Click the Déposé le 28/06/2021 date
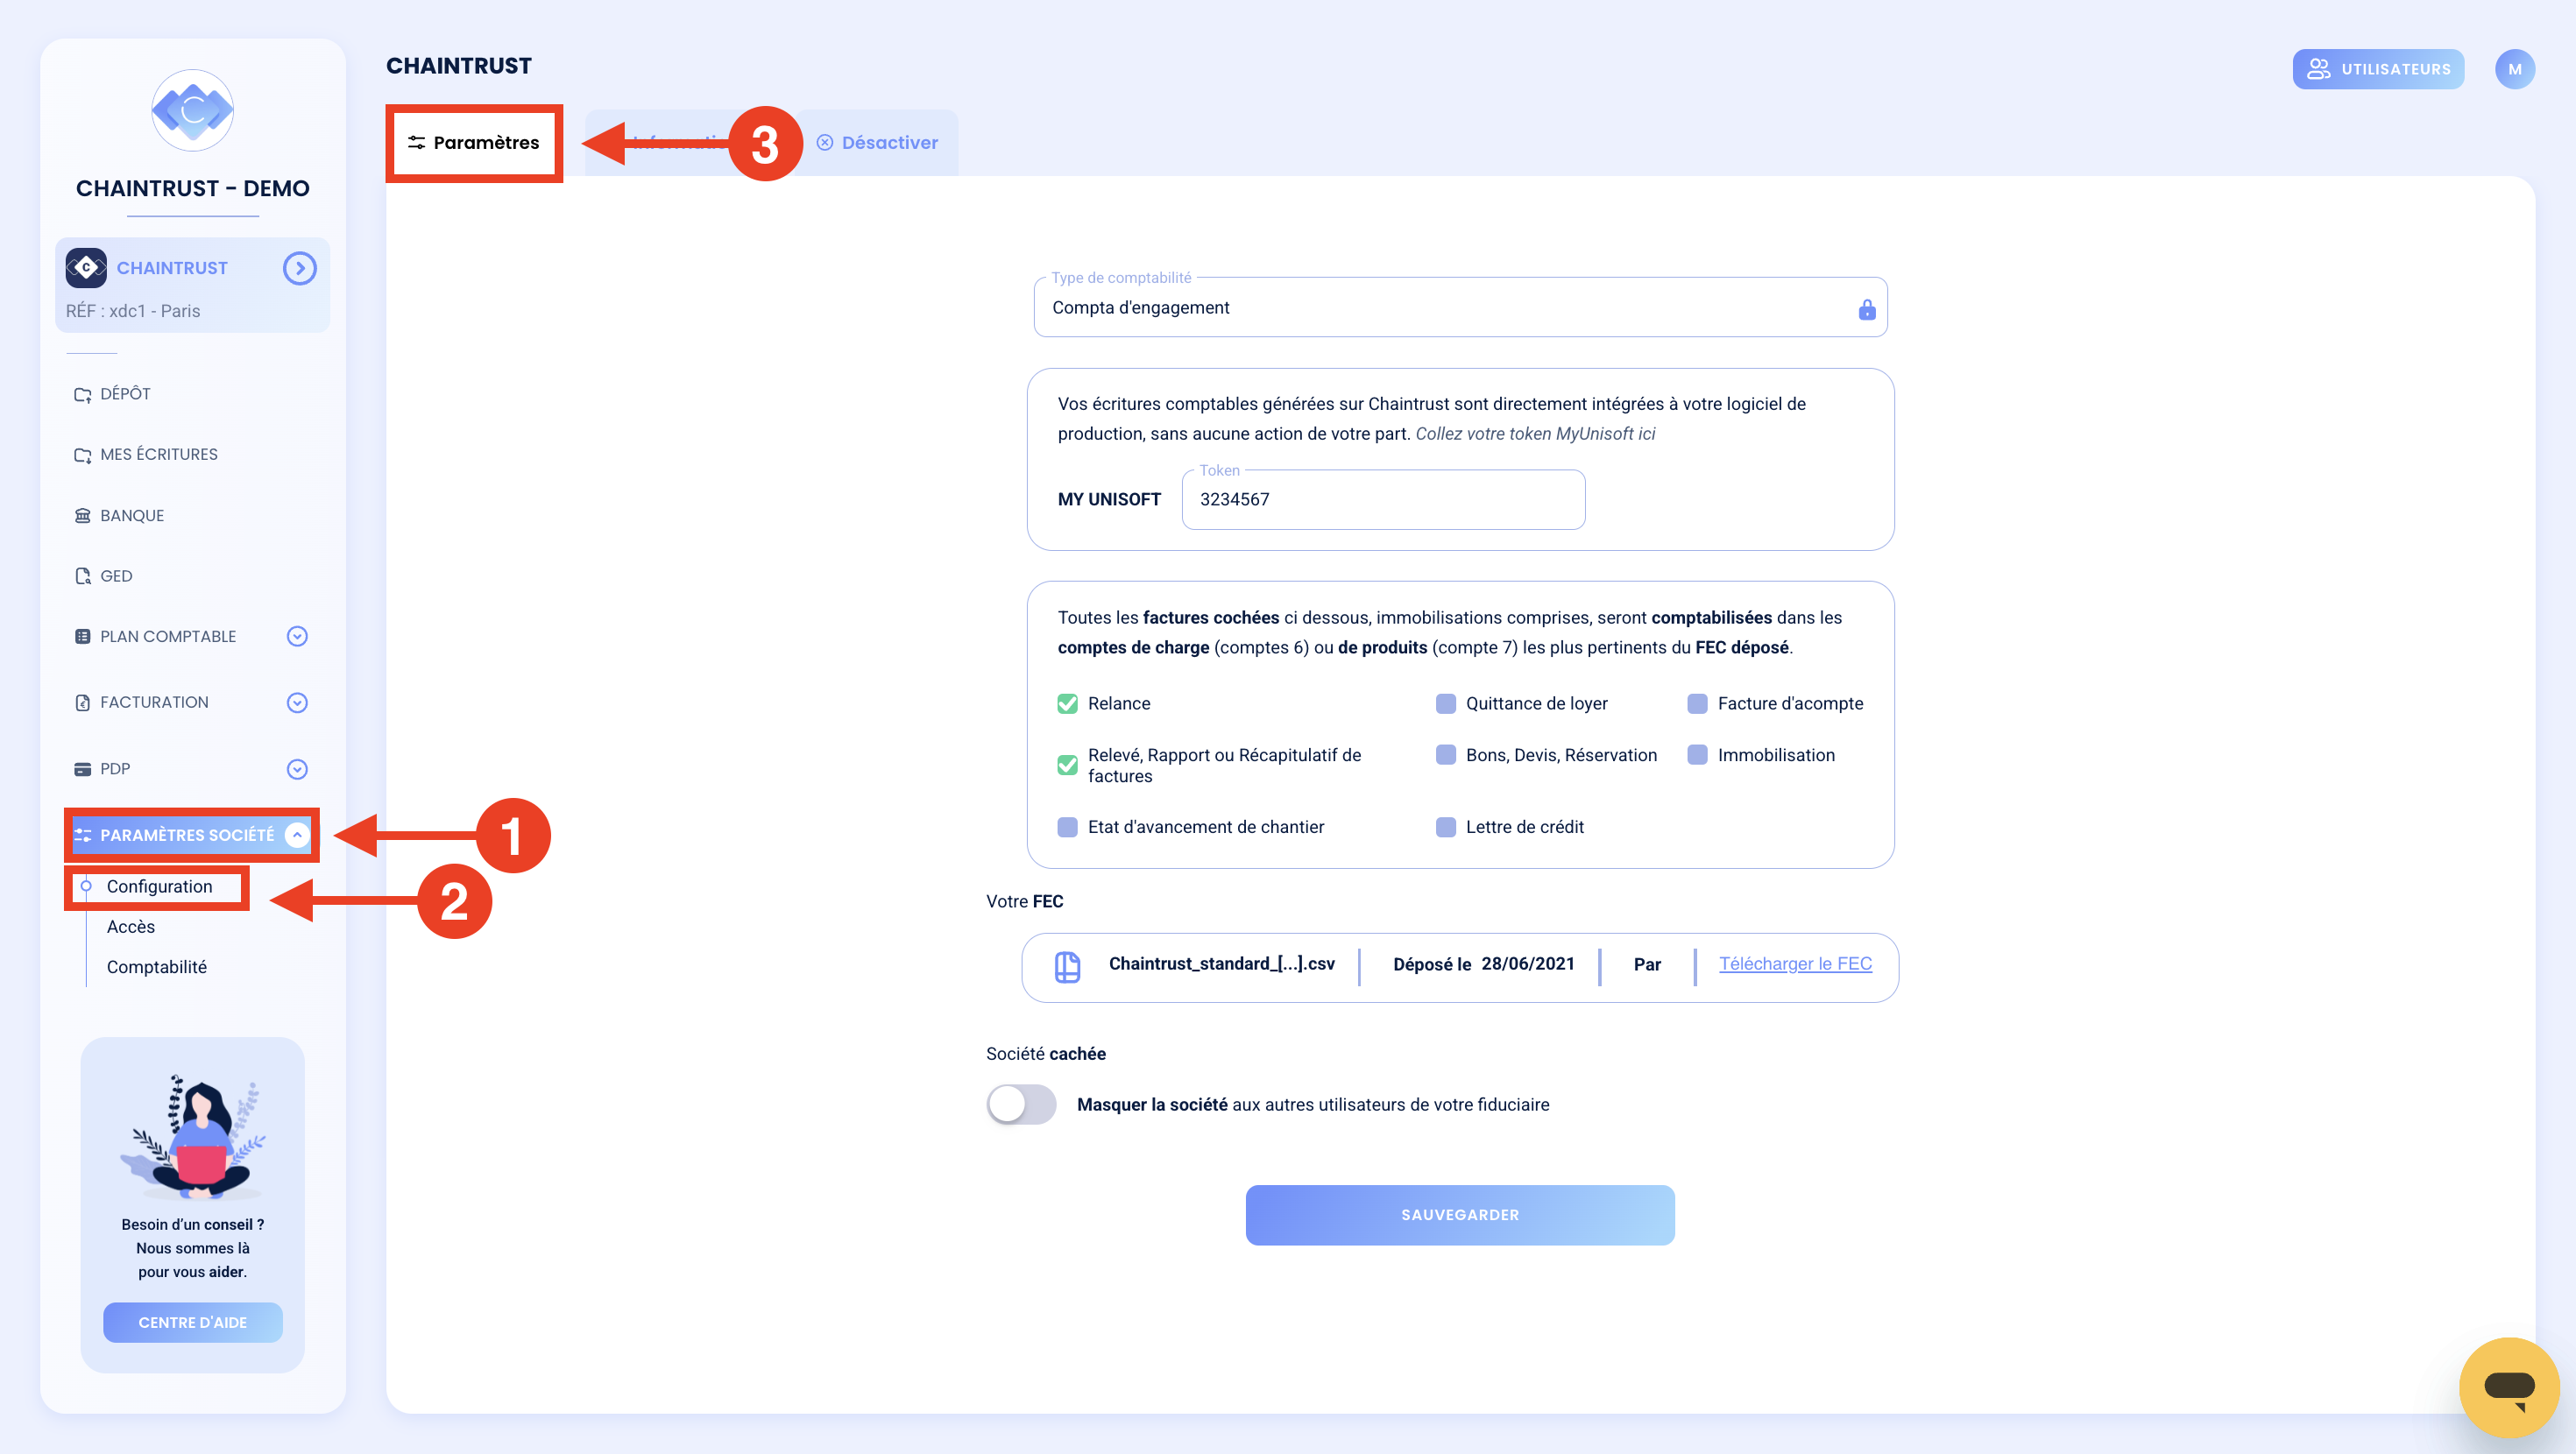This screenshot has height=1454, width=2576. pyautogui.click(x=1484, y=964)
